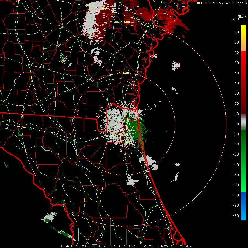Click the 10 value on the velocity scale
This screenshot has width=248, height=248.
(237, 114)
